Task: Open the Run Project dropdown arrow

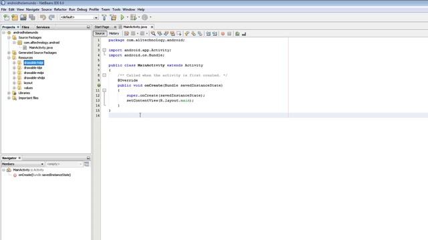Action: [127, 17]
